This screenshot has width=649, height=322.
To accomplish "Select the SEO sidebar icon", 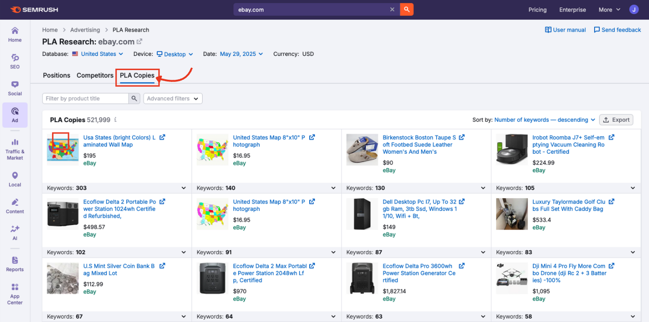I will coord(15,61).
